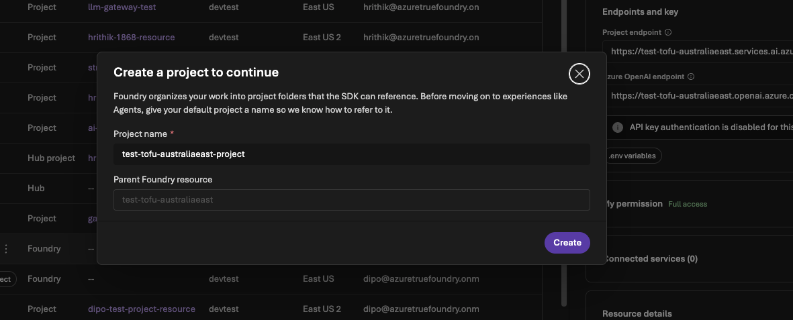Open the llm-gateway-test project link
793x320 pixels.
point(122,7)
